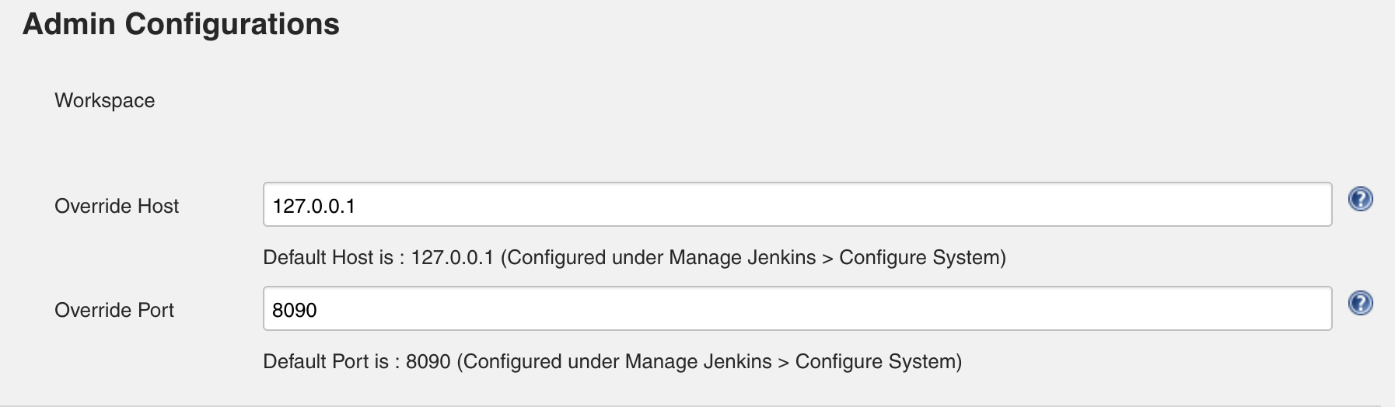This screenshot has width=1395, height=407.
Task: Click 8090 in the Default Port hint
Action: click(428, 362)
